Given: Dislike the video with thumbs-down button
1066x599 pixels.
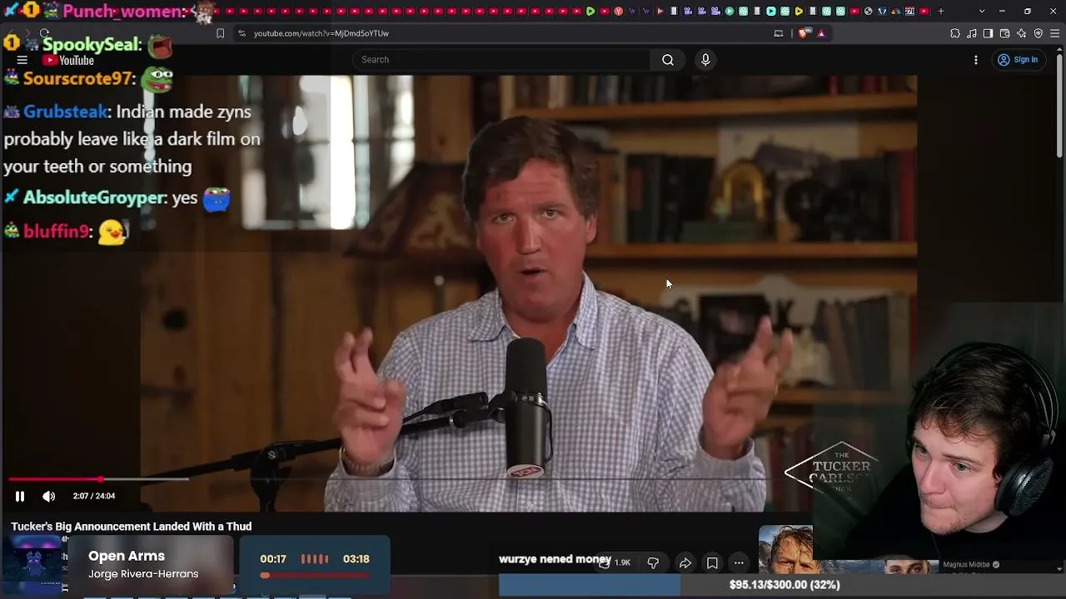Looking at the screenshot, I should [653, 563].
